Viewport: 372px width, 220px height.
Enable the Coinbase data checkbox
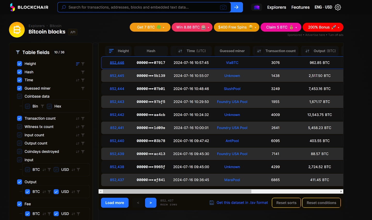coord(19,96)
